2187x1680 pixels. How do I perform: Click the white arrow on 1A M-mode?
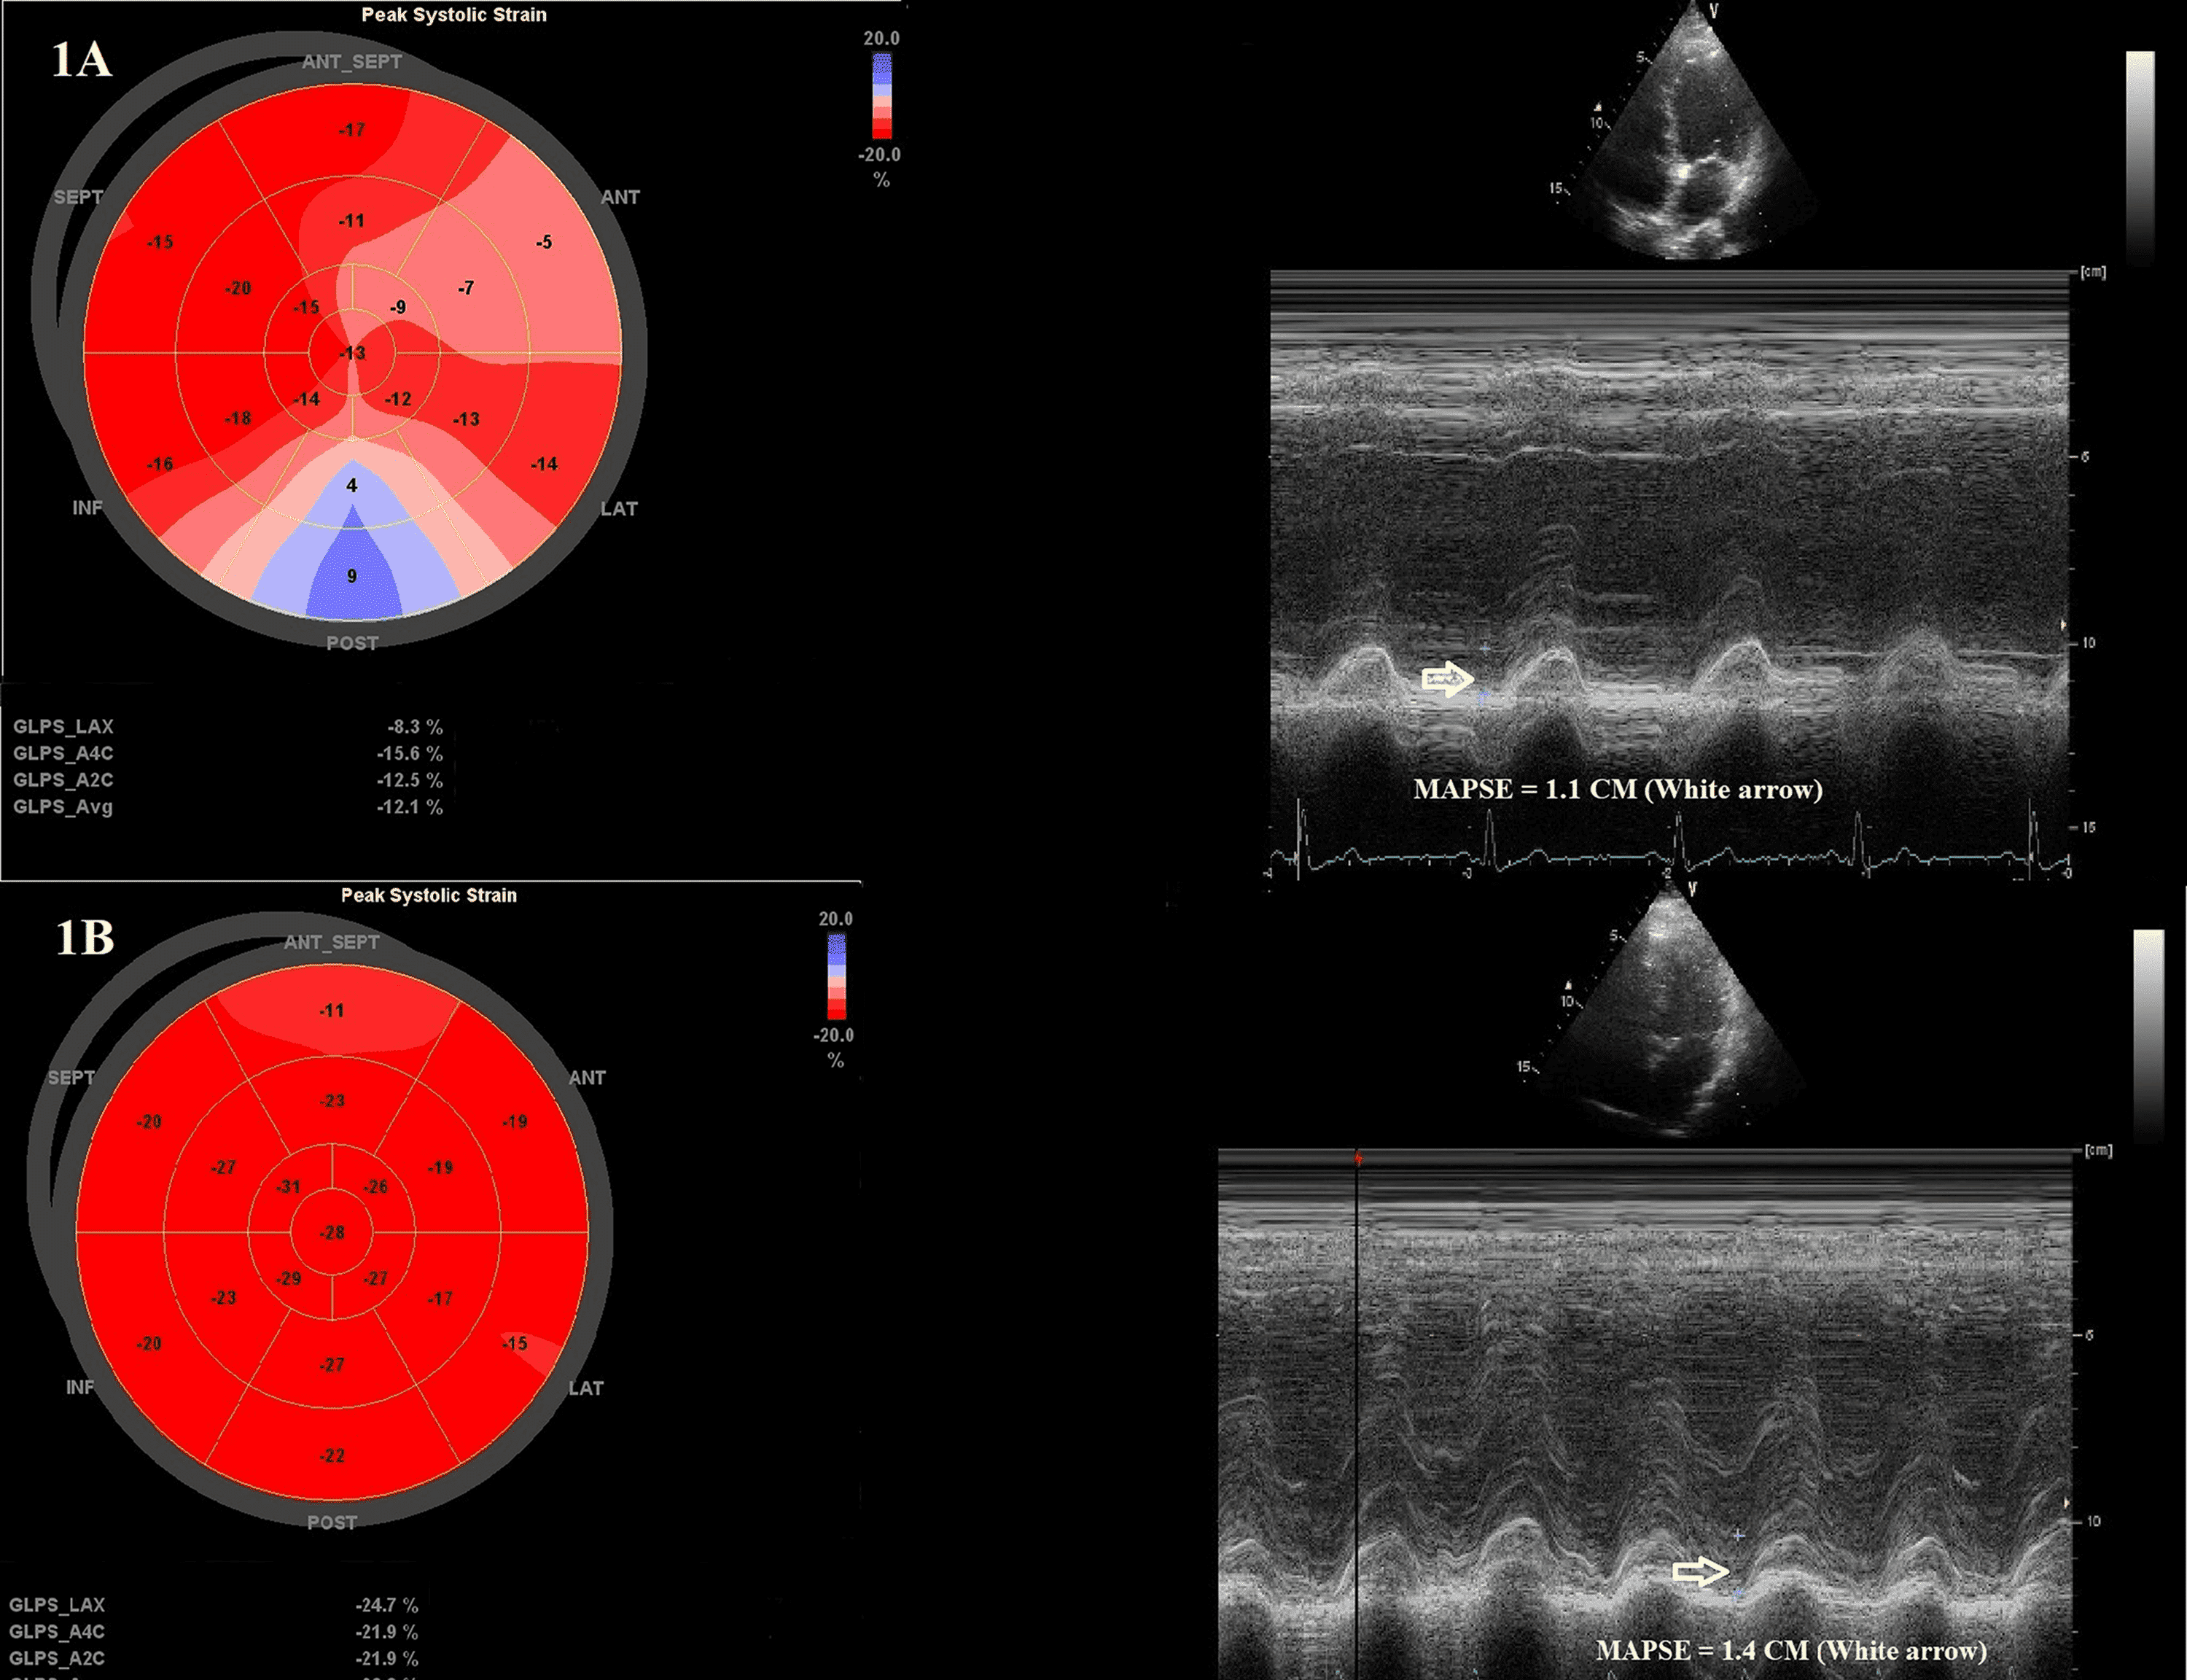1447,680
